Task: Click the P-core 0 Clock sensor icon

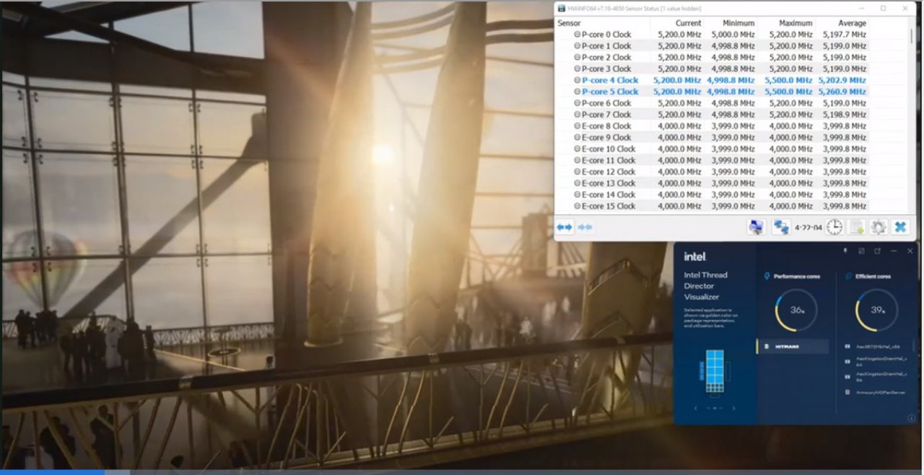Action: coord(577,34)
